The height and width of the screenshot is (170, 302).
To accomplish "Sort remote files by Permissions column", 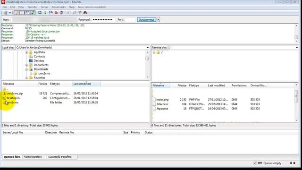I will [x=239, y=85].
